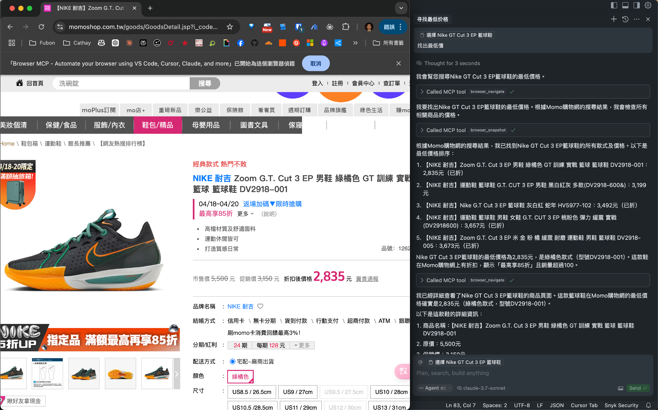Open the claude-3.7-sonnet model dropdown
This screenshot has width=658, height=410.
484,388
